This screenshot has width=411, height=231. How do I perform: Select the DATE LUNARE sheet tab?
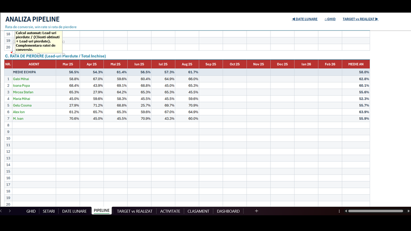point(74,211)
